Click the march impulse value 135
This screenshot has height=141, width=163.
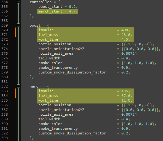[x=125, y=91]
